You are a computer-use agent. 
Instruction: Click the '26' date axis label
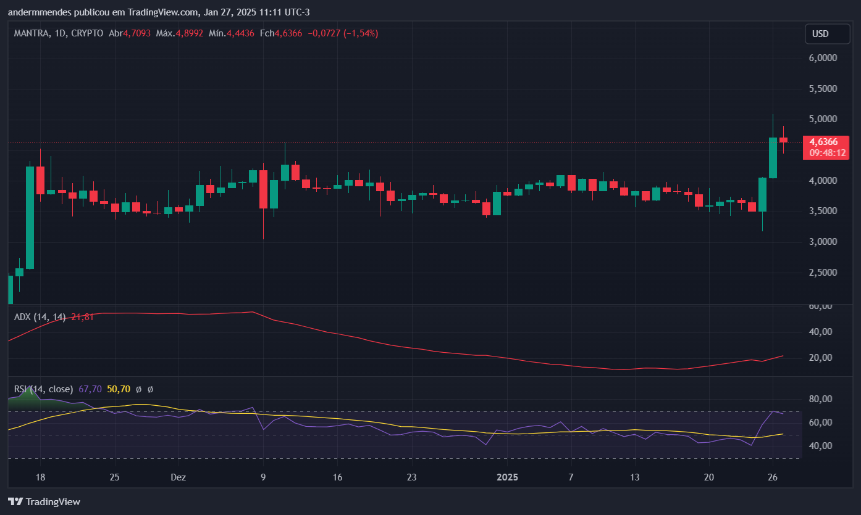pyautogui.click(x=772, y=477)
